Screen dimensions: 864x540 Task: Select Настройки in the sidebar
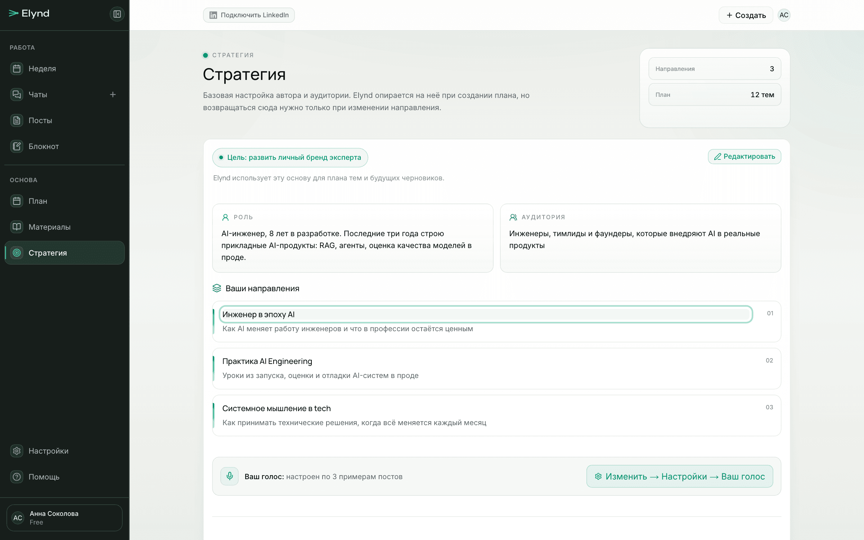click(64, 451)
